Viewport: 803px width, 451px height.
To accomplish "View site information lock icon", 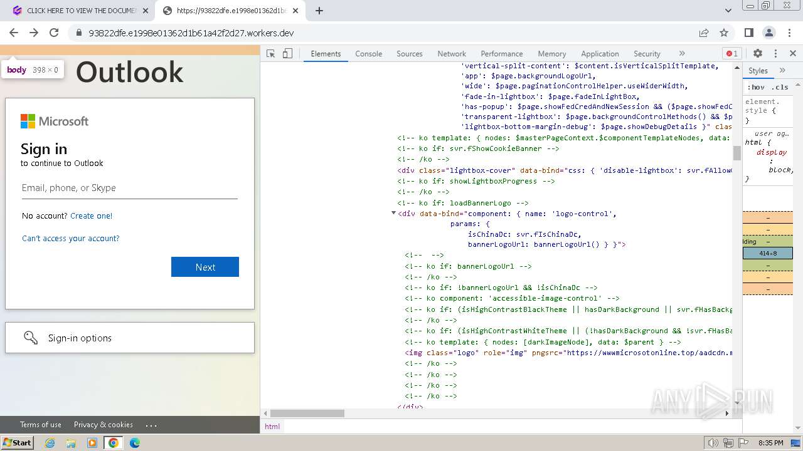I will tap(78, 33).
